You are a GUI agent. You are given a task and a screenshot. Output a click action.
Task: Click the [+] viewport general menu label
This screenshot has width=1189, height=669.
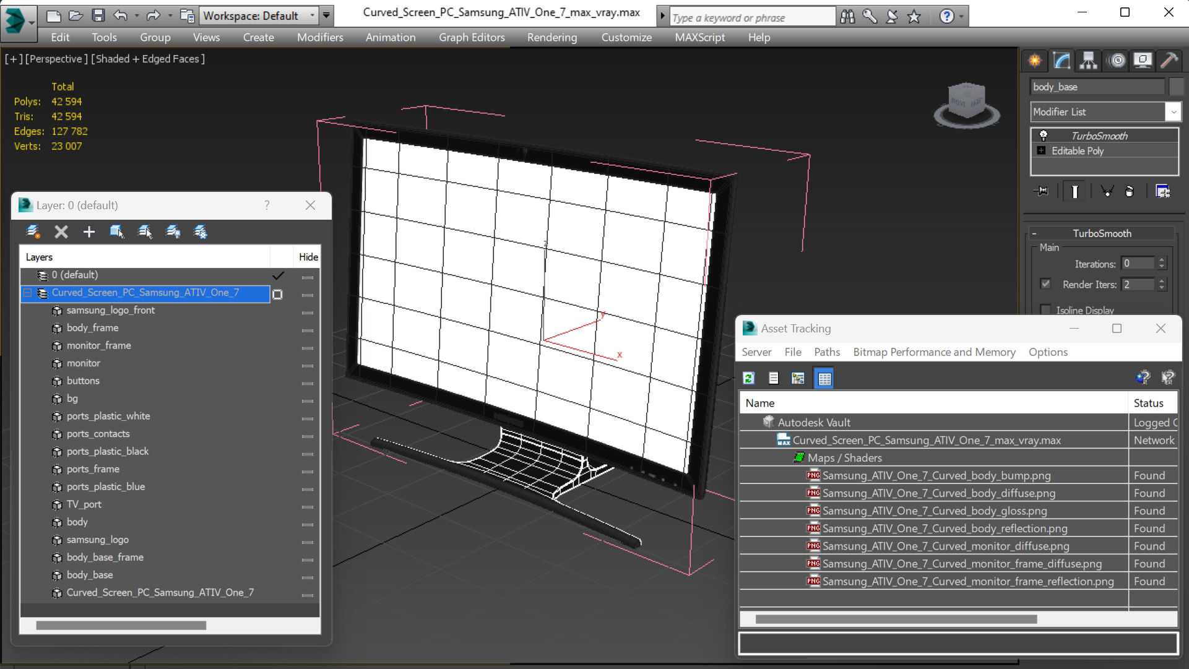[14, 59]
